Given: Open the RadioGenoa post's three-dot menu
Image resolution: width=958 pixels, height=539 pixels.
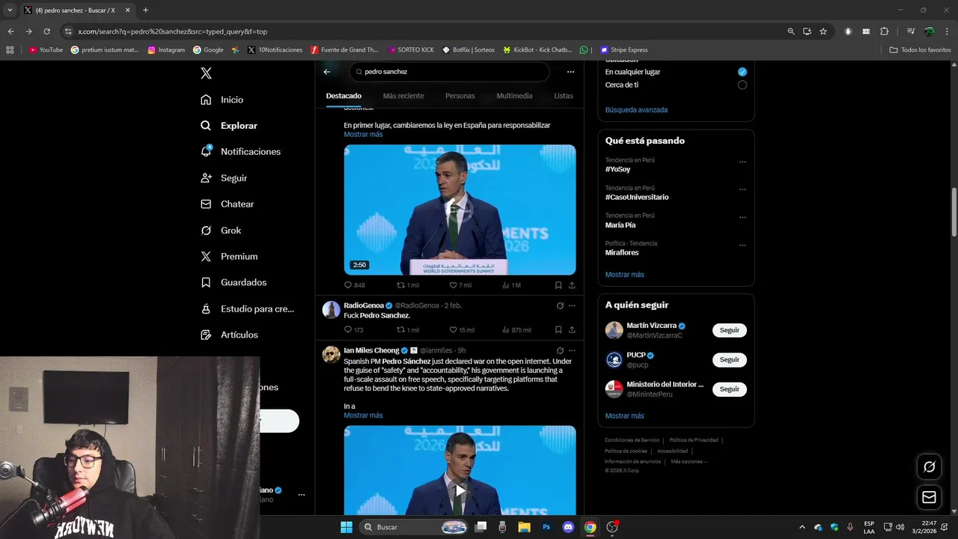Looking at the screenshot, I should 572,305.
